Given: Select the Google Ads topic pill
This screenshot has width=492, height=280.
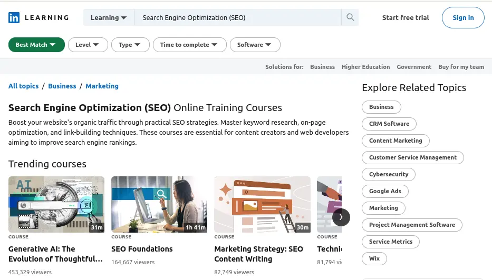Looking at the screenshot, I should tap(385, 191).
